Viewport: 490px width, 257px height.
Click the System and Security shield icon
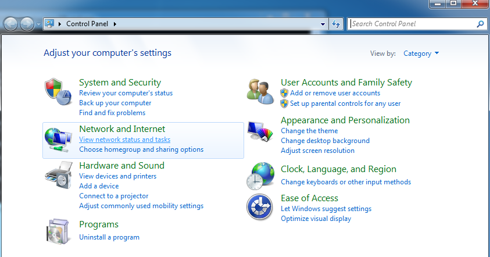58,92
